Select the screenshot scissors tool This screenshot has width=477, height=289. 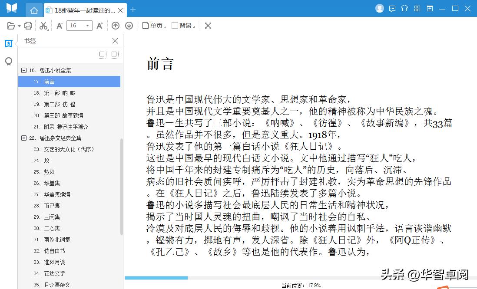click(43, 25)
